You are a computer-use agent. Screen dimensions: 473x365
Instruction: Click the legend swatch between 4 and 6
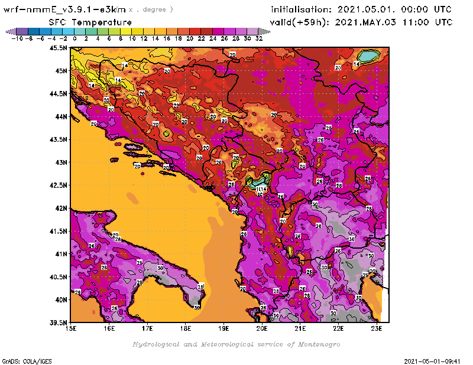103,31
